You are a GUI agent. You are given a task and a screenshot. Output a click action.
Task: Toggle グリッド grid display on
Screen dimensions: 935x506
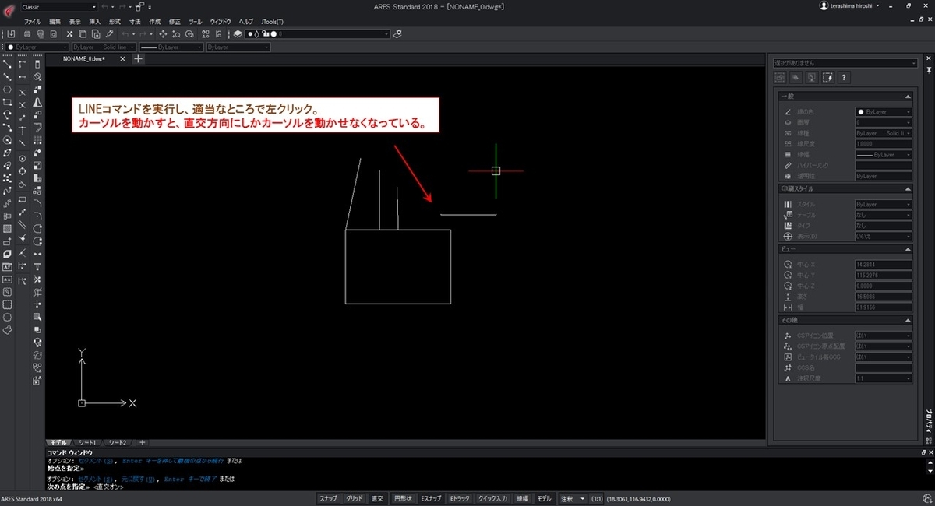point(355,498)
